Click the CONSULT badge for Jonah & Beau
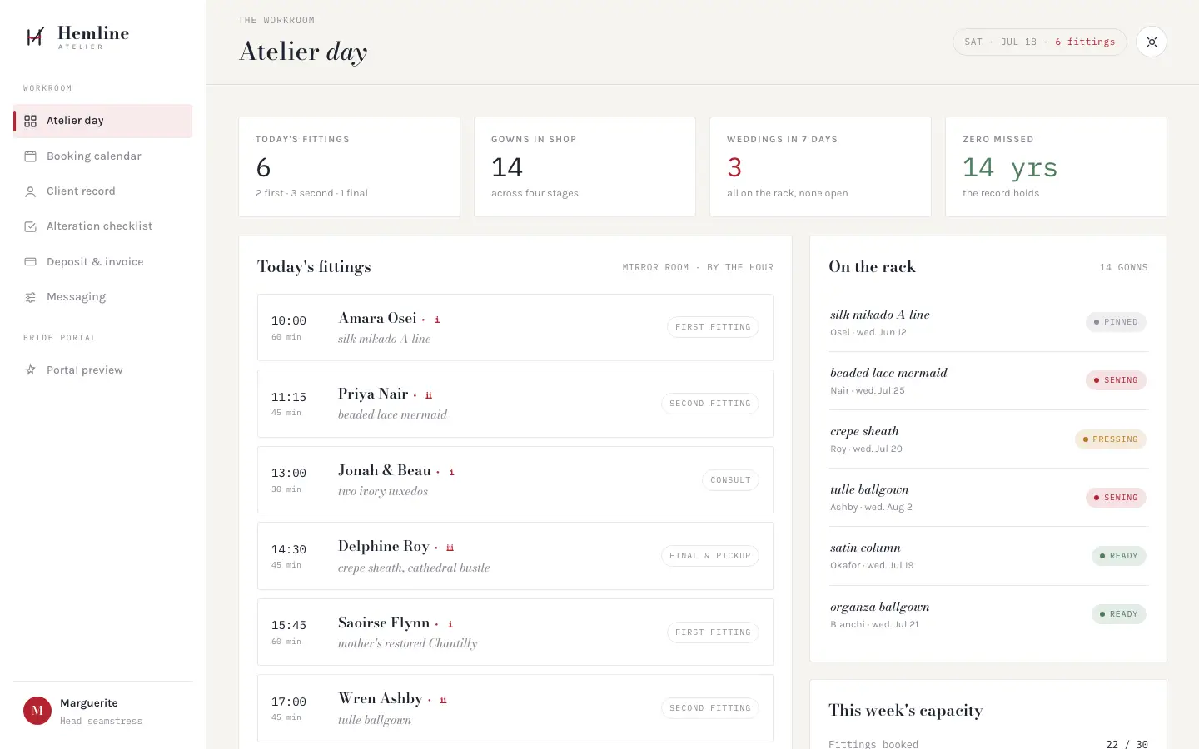 tap(730, 480)
